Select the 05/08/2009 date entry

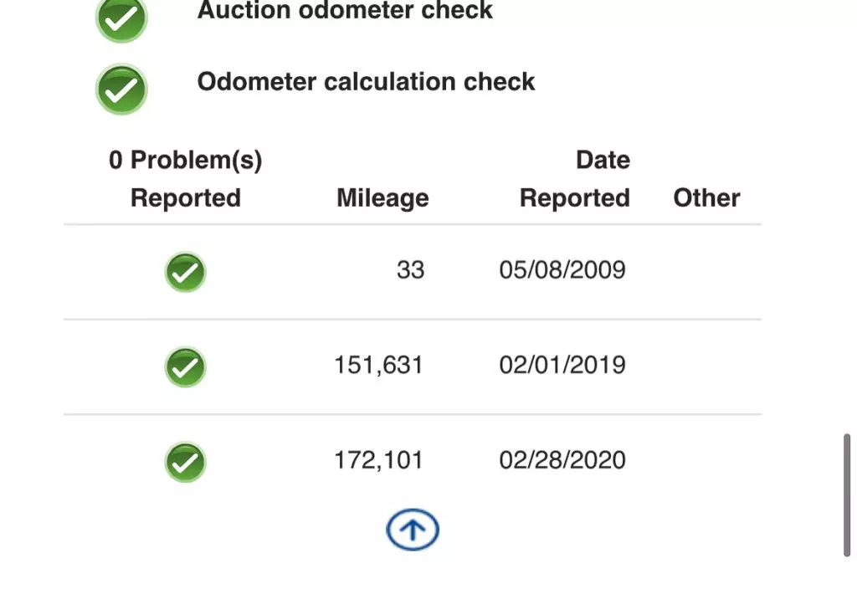[562, 270]
